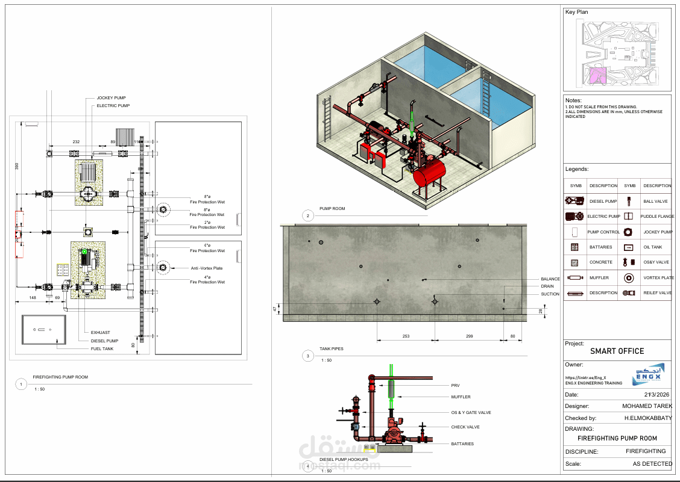Select the 2"ø Fire Protection Wet tag
Image resolution: width=680 pixels, height=482 pixels.
[207, 225]
